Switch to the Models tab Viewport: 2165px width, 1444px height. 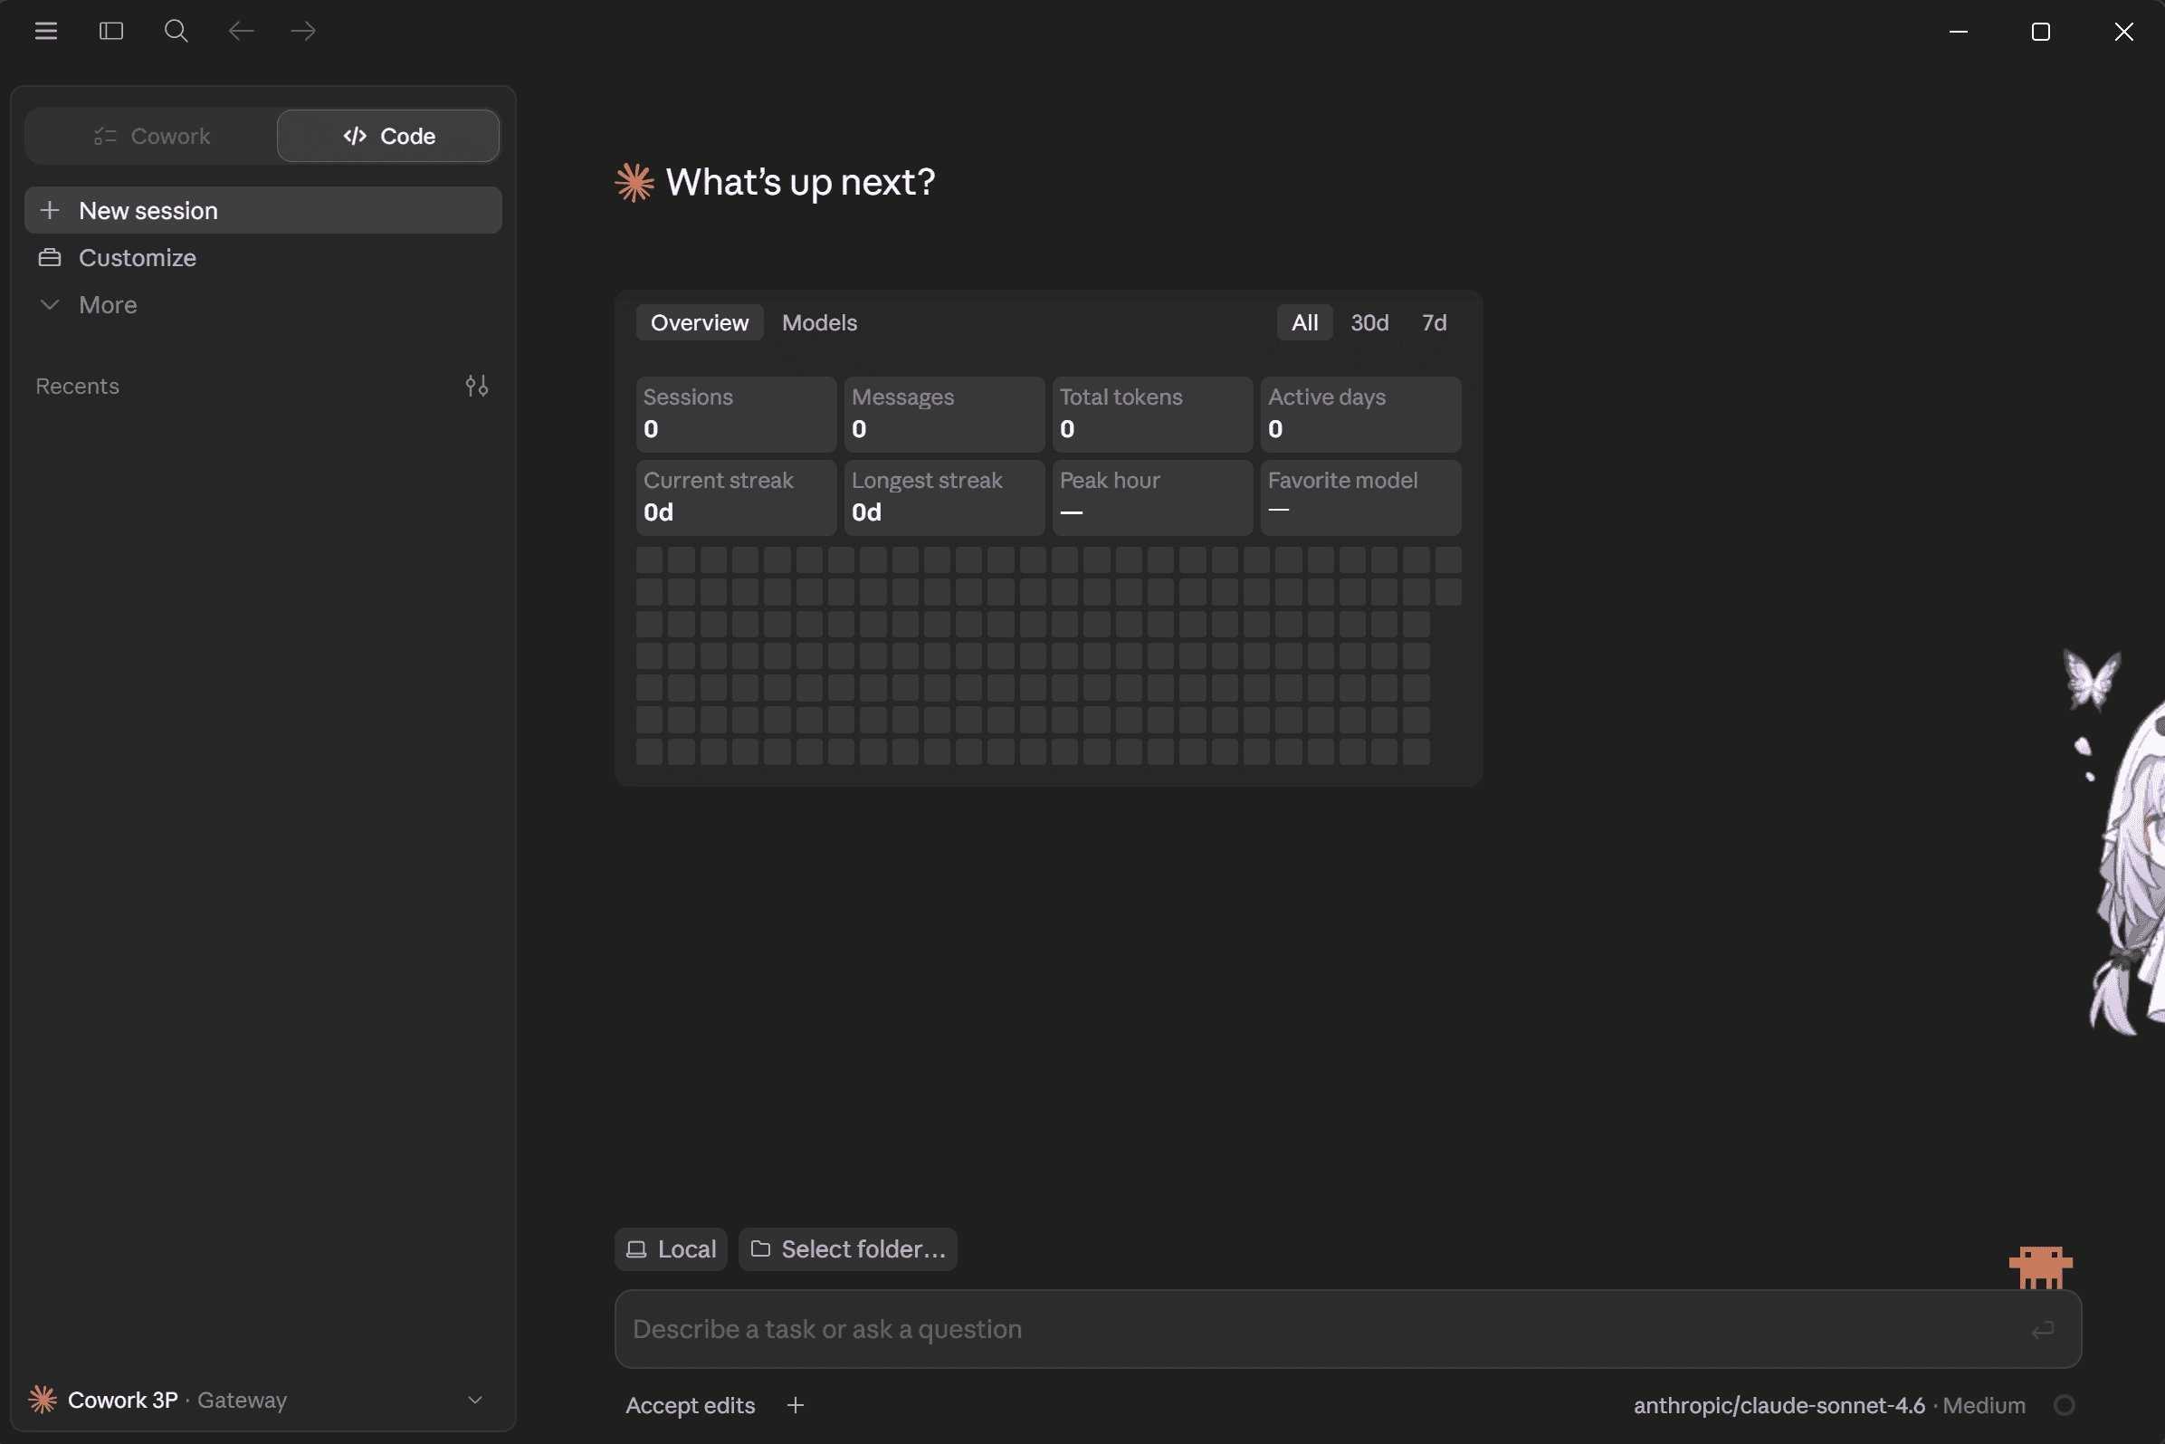(x=819, y=323)
